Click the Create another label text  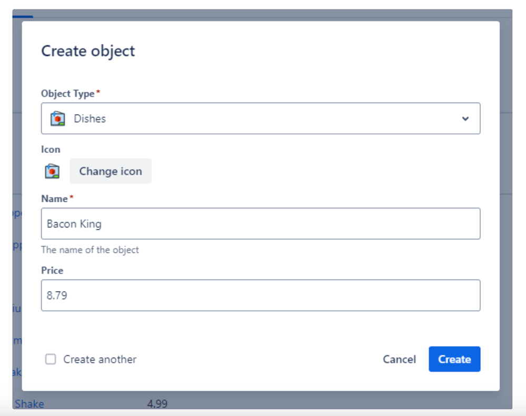coord(100,359)
